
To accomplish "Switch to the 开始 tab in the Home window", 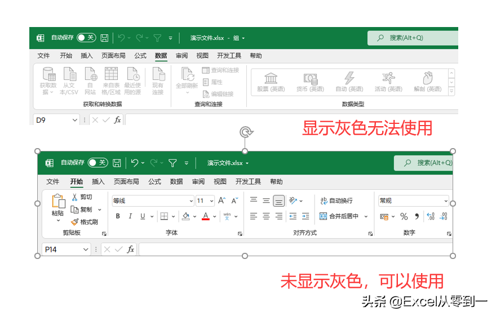I will coord(77,182).
